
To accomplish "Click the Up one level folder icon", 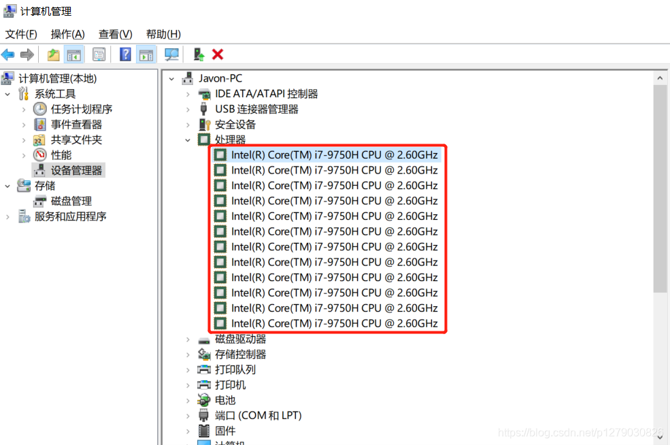I will 54,54.
